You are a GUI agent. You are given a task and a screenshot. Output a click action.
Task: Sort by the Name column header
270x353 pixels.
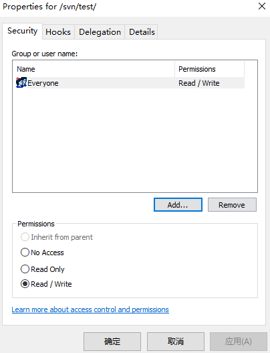(x=94, y=69)
